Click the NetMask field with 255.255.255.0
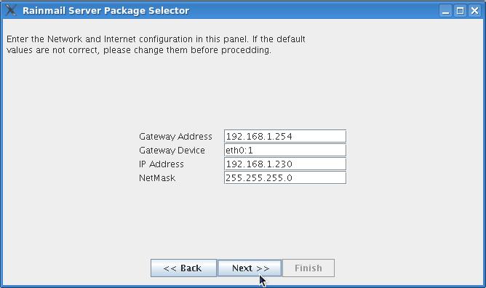 coord(285,177)
